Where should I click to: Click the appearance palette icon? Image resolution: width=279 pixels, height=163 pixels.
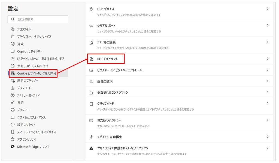tap(13, 44)
